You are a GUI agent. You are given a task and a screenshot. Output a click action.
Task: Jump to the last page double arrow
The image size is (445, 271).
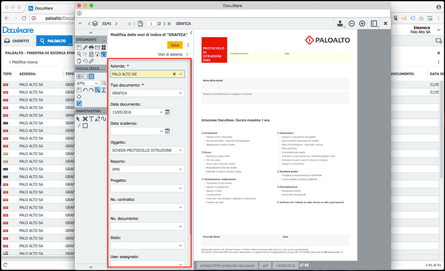169,24
